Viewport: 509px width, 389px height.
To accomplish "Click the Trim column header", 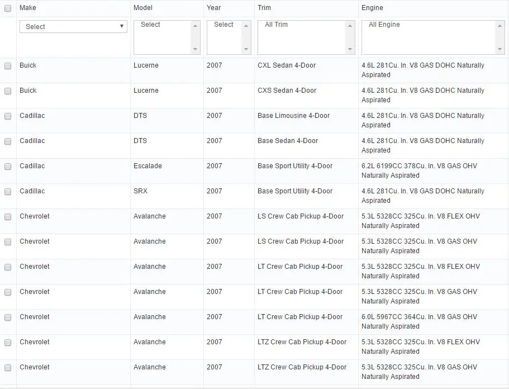I will (264, 8).
